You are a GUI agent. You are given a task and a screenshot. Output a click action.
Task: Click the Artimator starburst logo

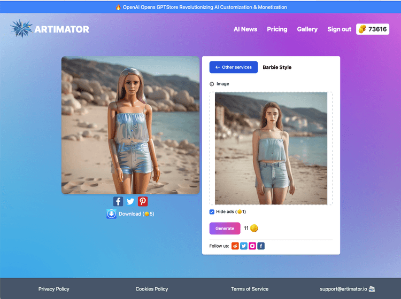pos(21,29)
